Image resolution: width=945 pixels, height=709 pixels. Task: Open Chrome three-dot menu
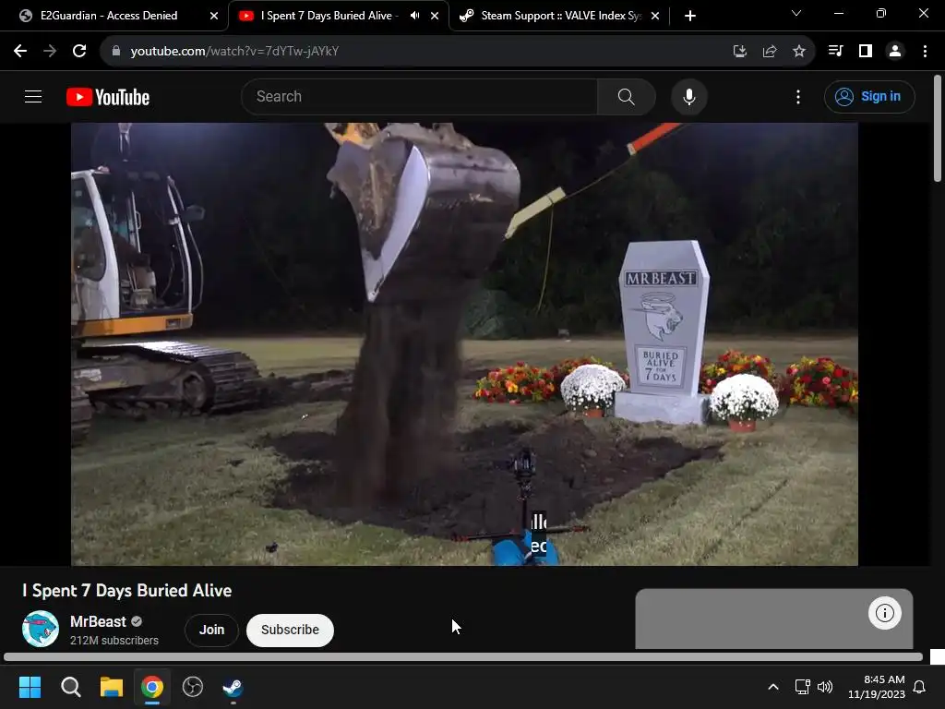click(925, 52)
